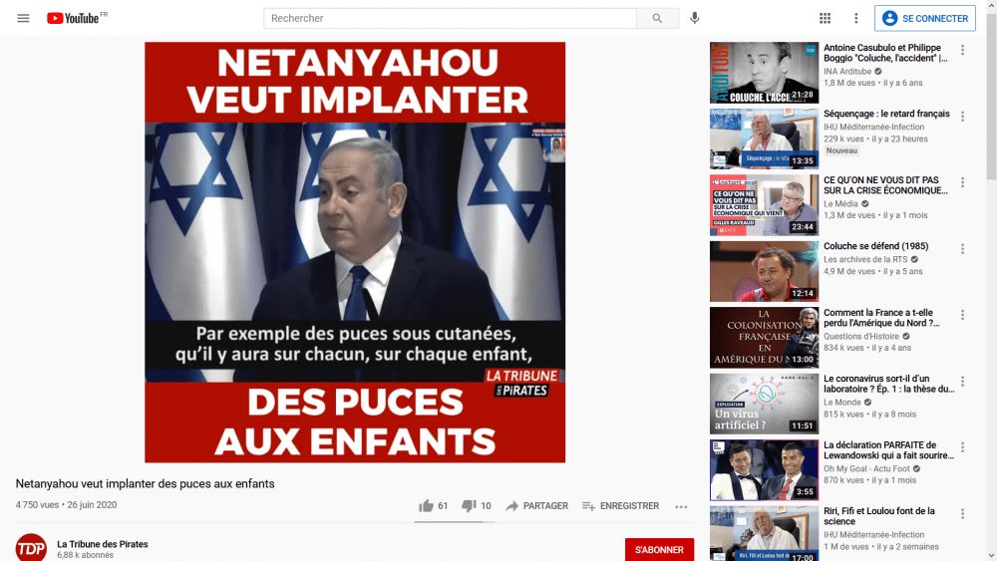Like the video with thumbs up
The height and width of the screenshot is (561, 997).
pyautogui.click(x=433, y=506)
